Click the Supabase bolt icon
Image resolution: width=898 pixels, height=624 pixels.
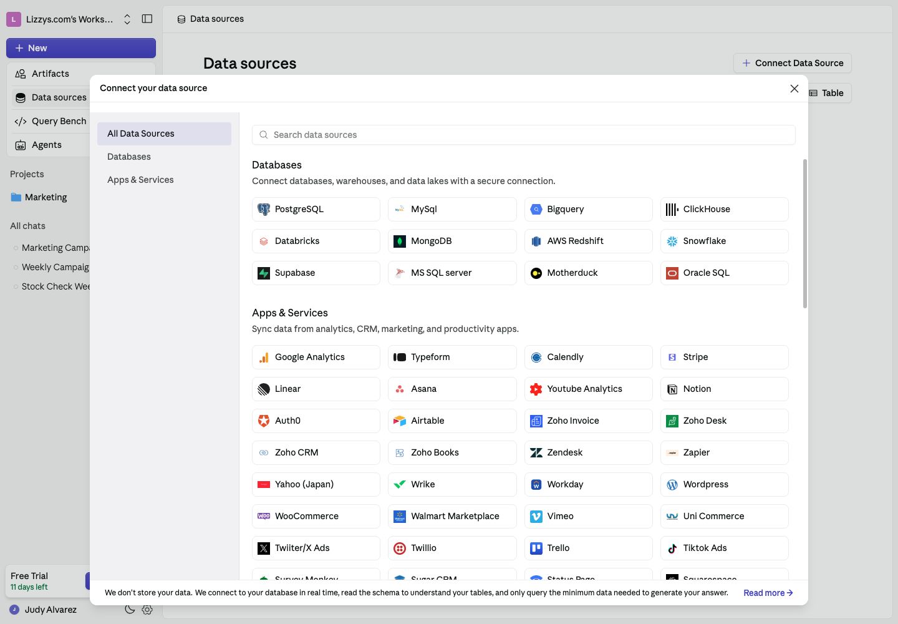pyautogui.click(x=264, y=273)
